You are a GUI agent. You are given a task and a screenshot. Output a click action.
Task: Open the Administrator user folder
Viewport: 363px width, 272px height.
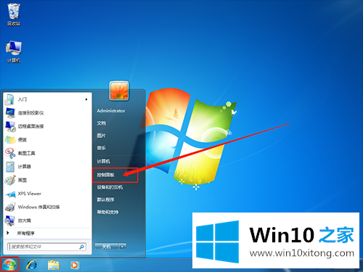(111, 111)
